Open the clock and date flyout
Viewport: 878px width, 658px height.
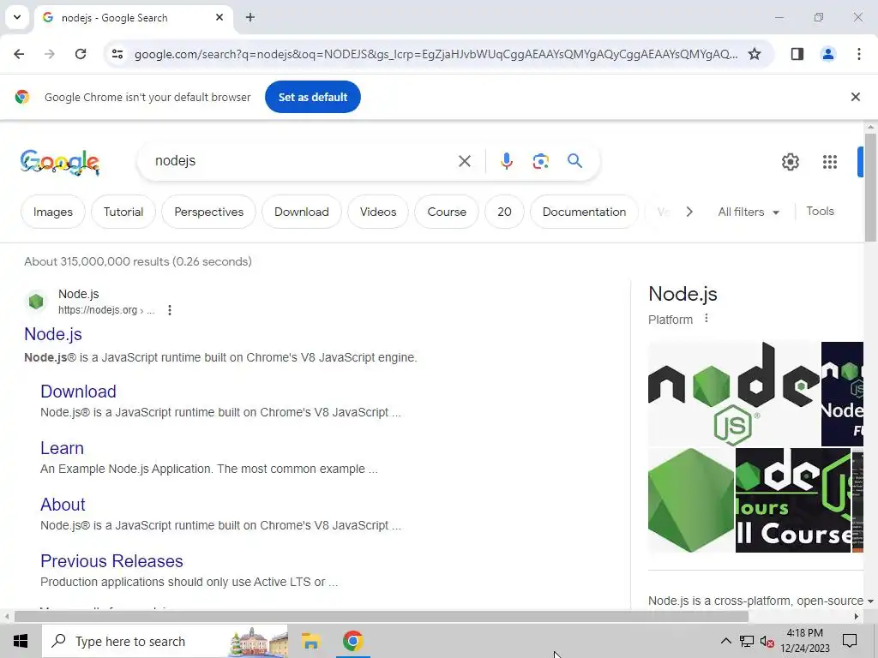pos(804,641)
